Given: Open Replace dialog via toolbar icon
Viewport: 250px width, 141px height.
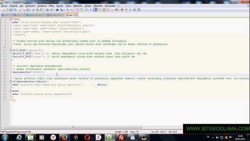Looking at the screenshot, I should [x=61, y=10].
